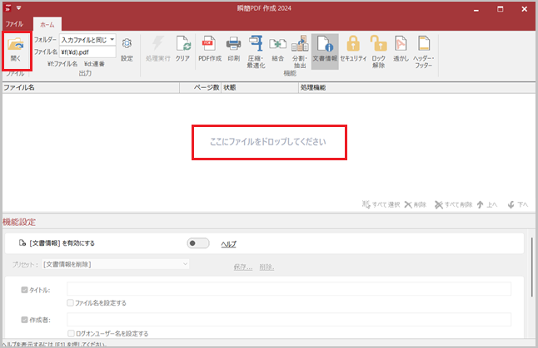This screenshot has height=348, width=538.
Task: Maximize the 瞬簡PDF window
Action: (501, 9)
